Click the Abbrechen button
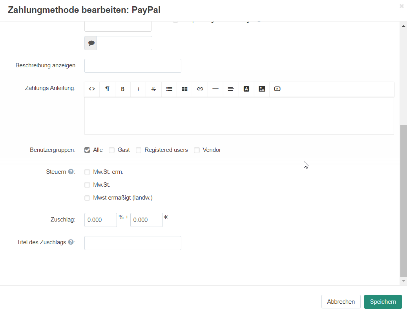Image resolution: width=407 pixels, height=317 pixels. pyautogui.click(x=341, y=302)
